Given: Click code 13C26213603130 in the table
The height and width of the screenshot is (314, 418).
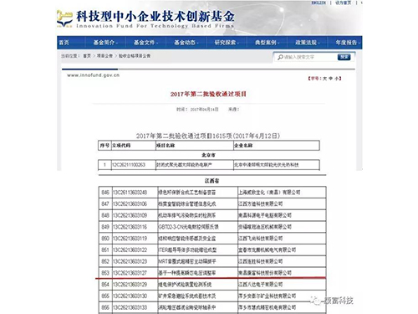Looking at the screenshot, I should coord(130,296).
